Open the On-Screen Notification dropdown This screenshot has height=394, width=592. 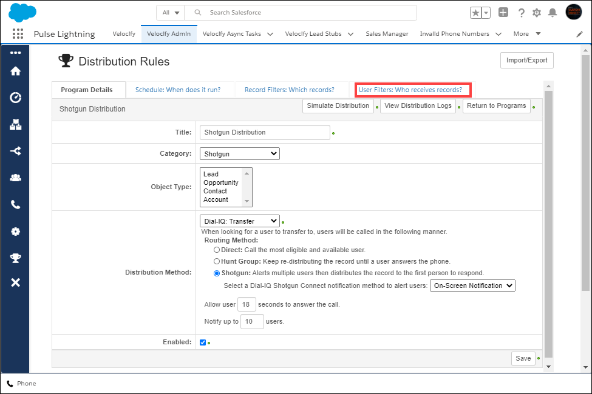(473, 285)
